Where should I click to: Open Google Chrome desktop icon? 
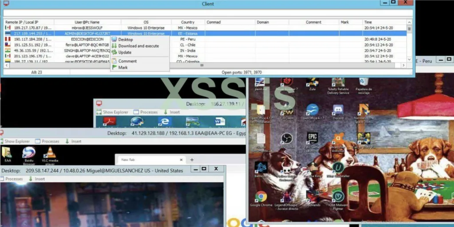click(x=261, y=199)
